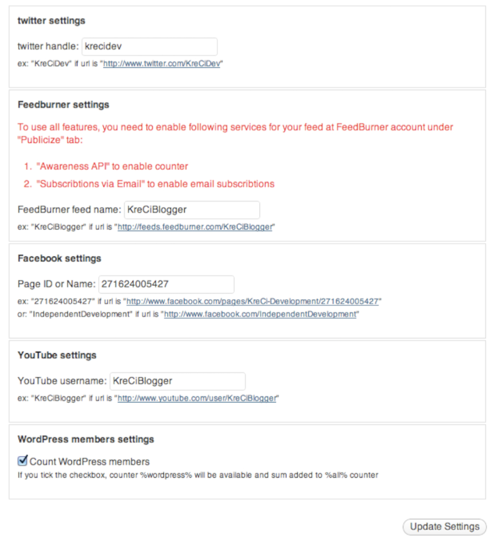Click the Facebook settings heading

tap(60, 258)
